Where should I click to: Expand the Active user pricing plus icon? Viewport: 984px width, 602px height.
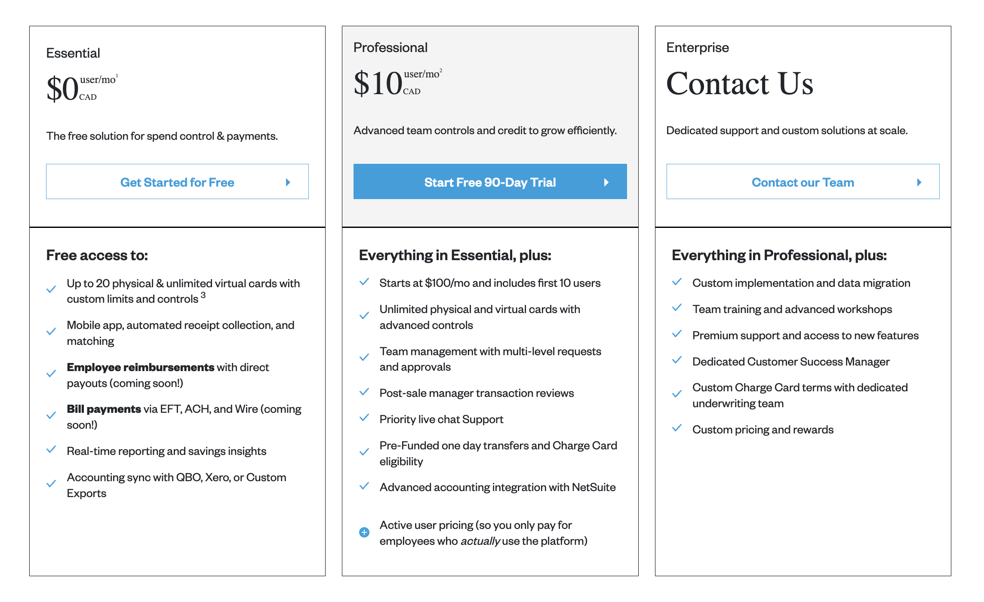point(364,532)
